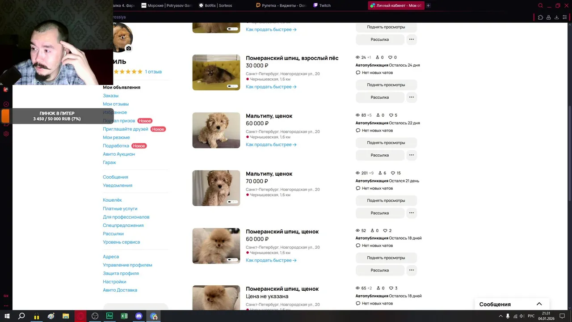Screen dimensions: 572x322
Task: Show hidden system tray icons
Action: coord(500,316)
